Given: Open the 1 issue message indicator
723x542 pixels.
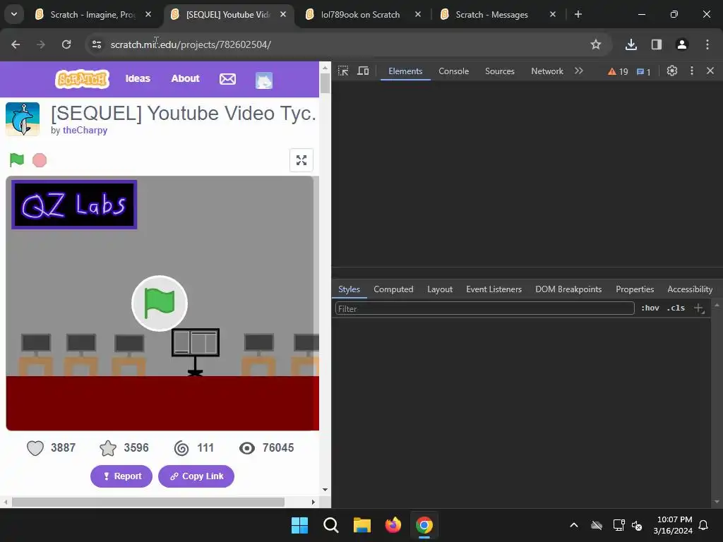Looking at the screenshot, I should [644, 71].
